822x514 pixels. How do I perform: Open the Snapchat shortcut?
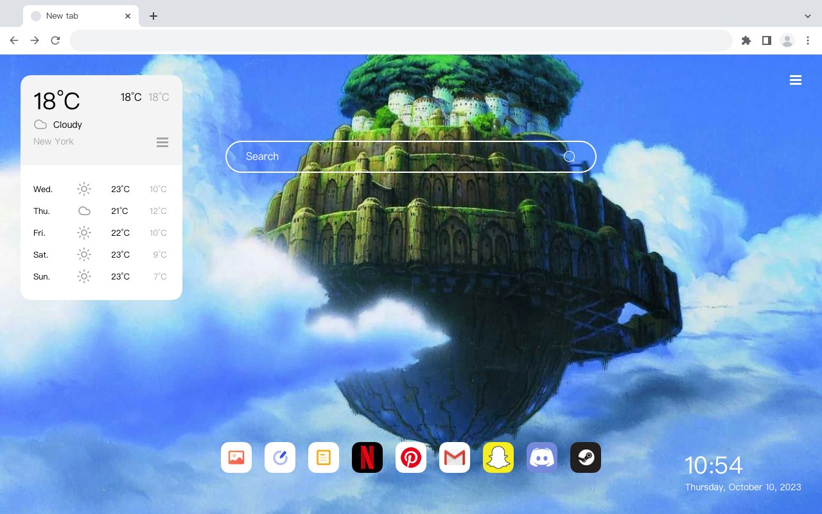point(498,457)
